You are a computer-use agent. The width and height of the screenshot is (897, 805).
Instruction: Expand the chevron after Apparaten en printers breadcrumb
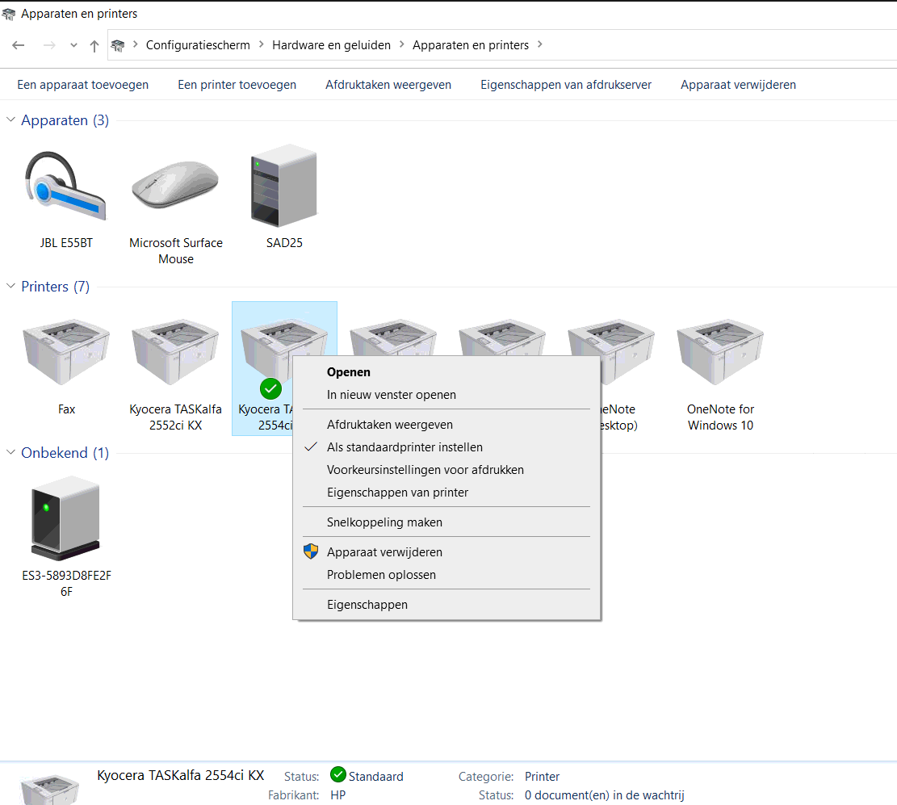coord(539,44)
